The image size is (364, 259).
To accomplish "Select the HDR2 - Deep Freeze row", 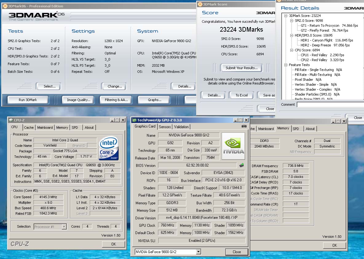I will pyautogui.click(x=325, y=45).
